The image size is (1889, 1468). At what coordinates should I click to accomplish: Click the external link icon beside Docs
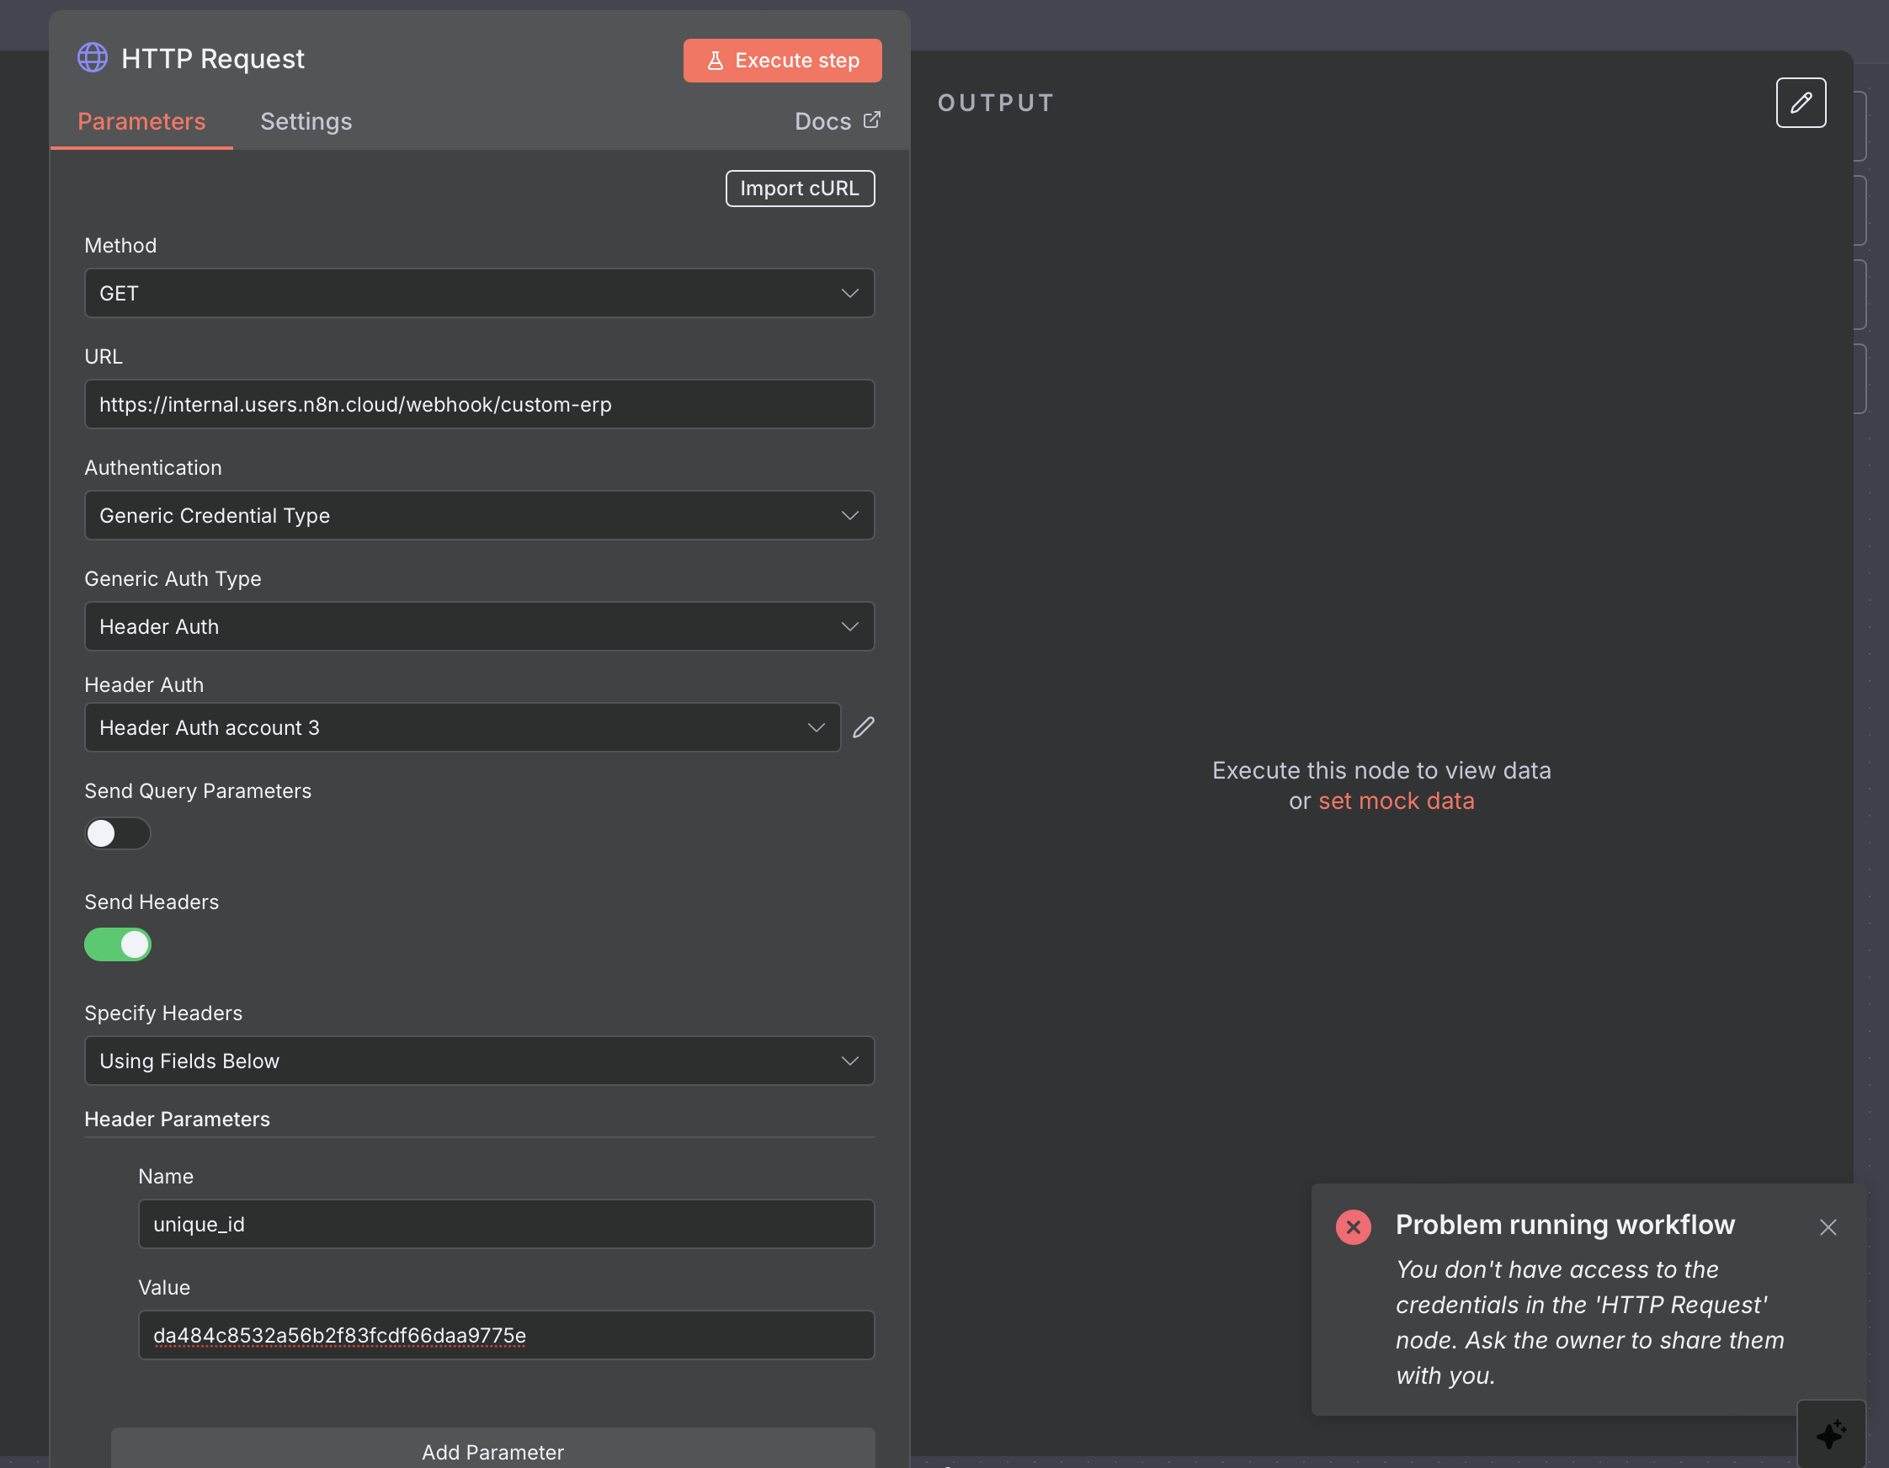click(872, 120)
